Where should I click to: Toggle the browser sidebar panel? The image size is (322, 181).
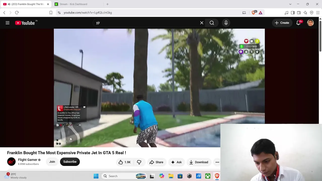[293, 13]
